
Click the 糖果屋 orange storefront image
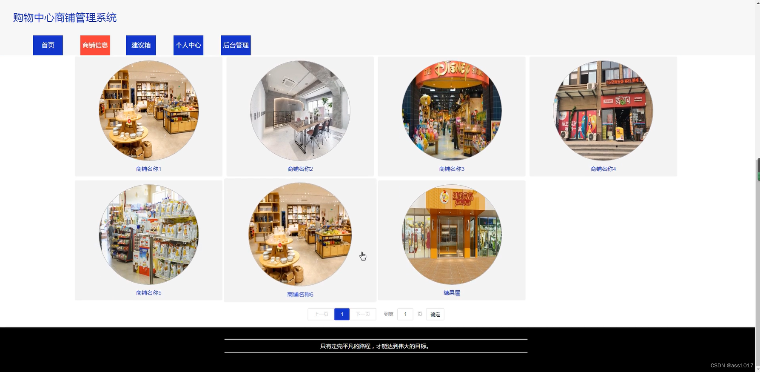tap(452, 235)
